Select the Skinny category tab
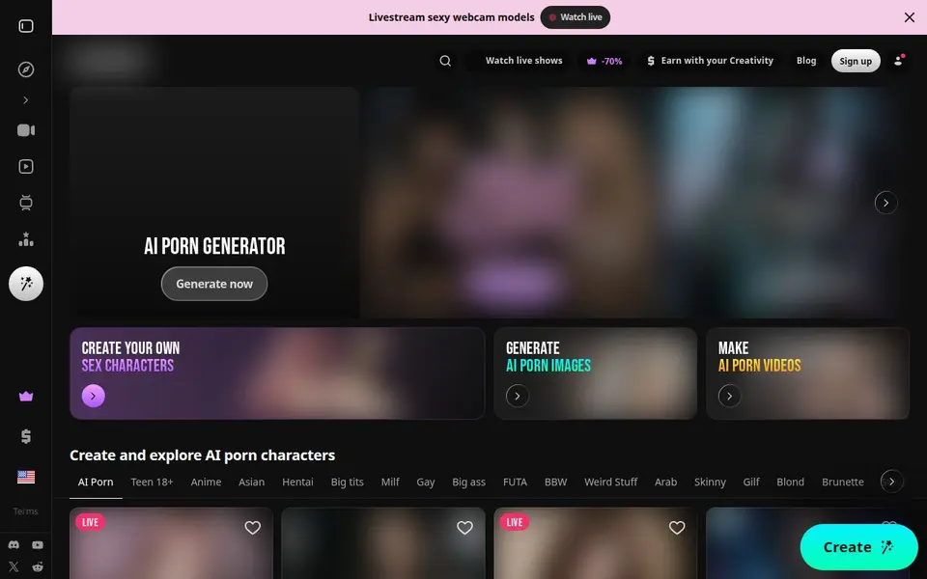Viewport: 927px width, 579px height. (710, 482)
